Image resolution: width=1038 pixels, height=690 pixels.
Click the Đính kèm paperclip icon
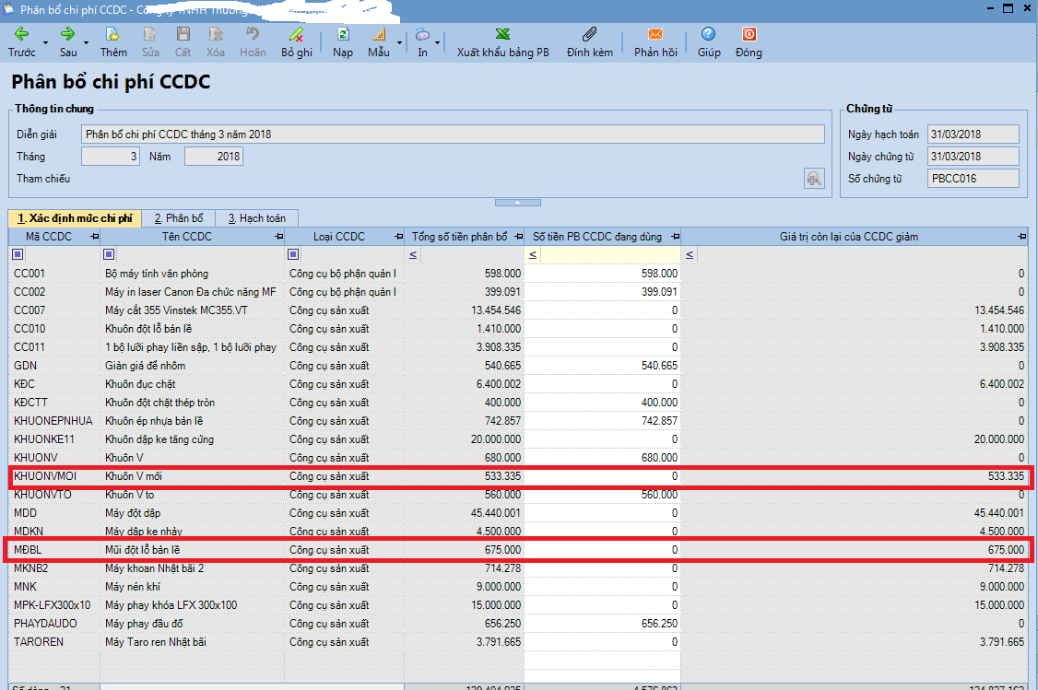(x=589, y=34)
